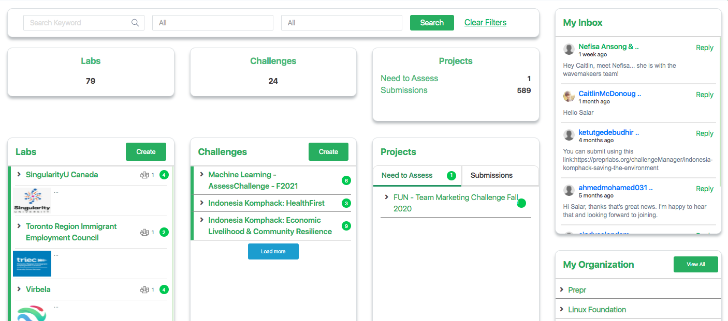
Task: Open the first All filter dropdown
Action: (x=212, y=23)
